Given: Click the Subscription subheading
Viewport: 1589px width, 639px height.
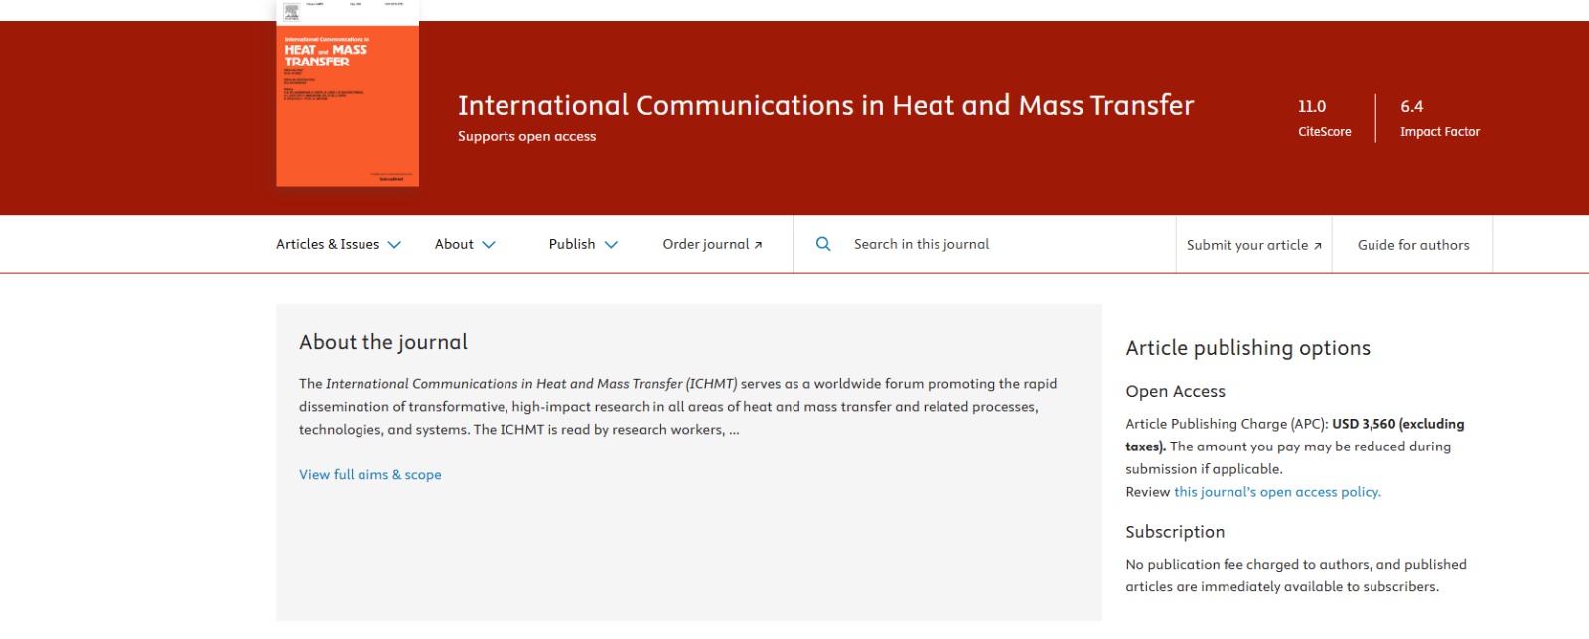Looking at the screenshot, I should (x=1175, y=532).
